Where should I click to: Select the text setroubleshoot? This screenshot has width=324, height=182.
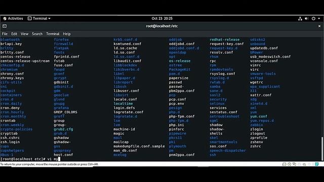tap(225, 116)
